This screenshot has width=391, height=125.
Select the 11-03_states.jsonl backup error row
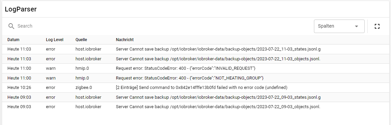pyautogui.click(x=195, y=49)
